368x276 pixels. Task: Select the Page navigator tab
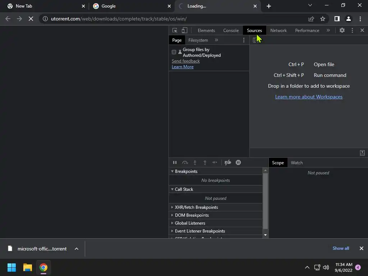177,40
